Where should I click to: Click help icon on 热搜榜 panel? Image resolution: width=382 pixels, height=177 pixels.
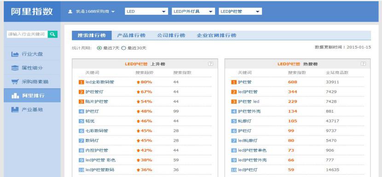pyautogui.click(x=363, y=64)
